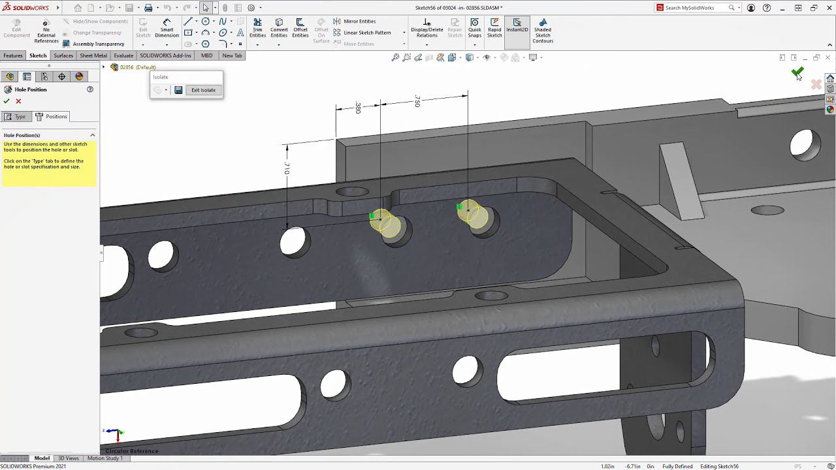The image size is (836, 470).
Task: Pick the Line sketch tool
Action: click(188, 22)
